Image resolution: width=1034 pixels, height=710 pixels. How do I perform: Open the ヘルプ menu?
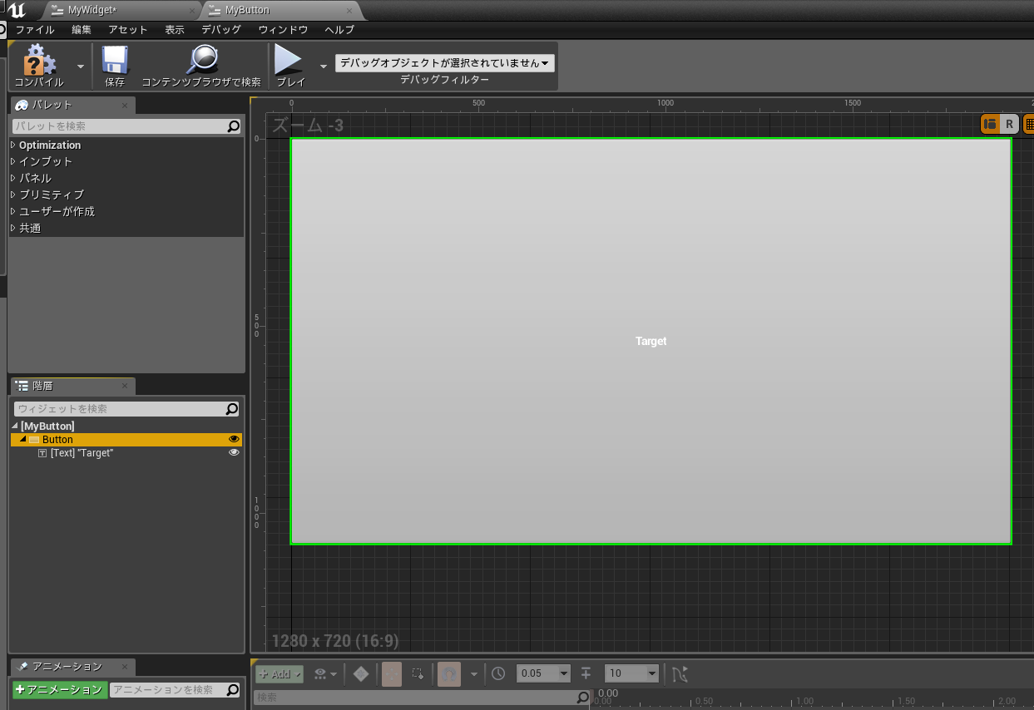tap(339, 30)
